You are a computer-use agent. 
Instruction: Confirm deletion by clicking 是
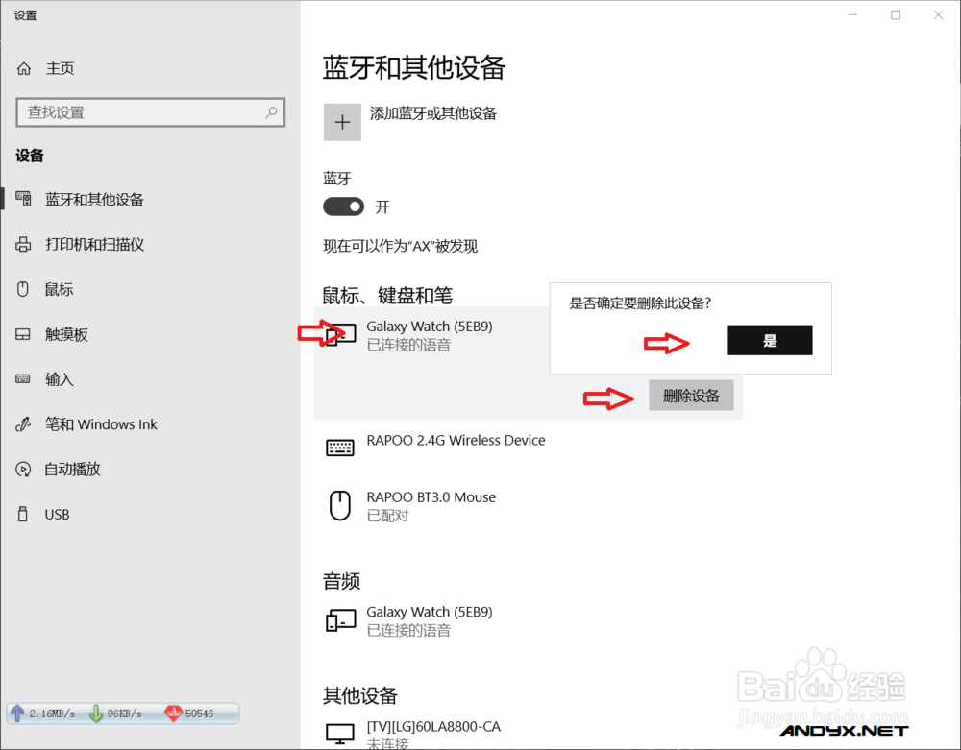point(769,340)
